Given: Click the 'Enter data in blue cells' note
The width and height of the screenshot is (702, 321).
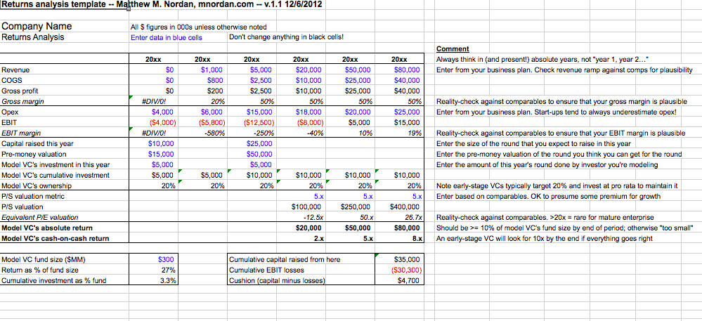Looking at the screenshot, I should (x=166, y=38).
